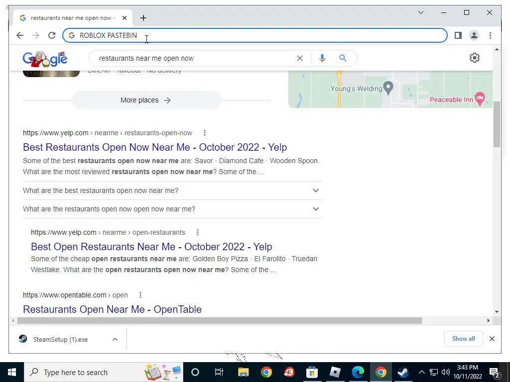This screenshot has height=382, width=510.
Task: Open Microsoft Store from taskbar
Action: coord(312,372)
